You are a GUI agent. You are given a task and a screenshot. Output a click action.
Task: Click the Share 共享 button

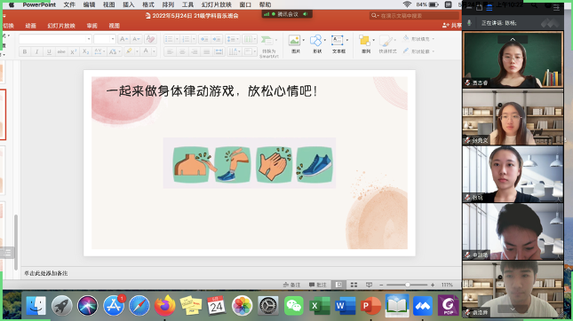tap(452, 25)
